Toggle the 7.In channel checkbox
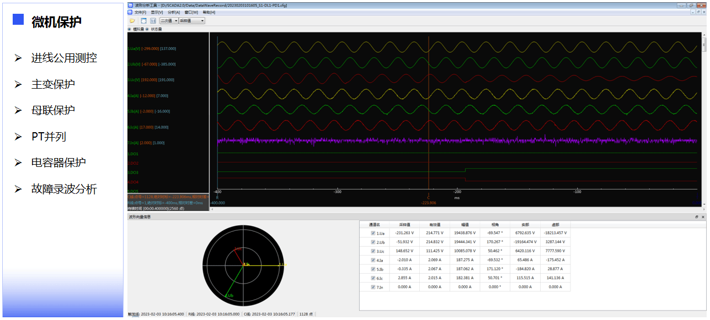 (373, 287)
